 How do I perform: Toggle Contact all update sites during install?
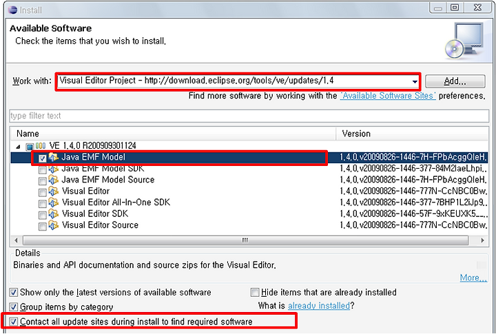[14, 322]
